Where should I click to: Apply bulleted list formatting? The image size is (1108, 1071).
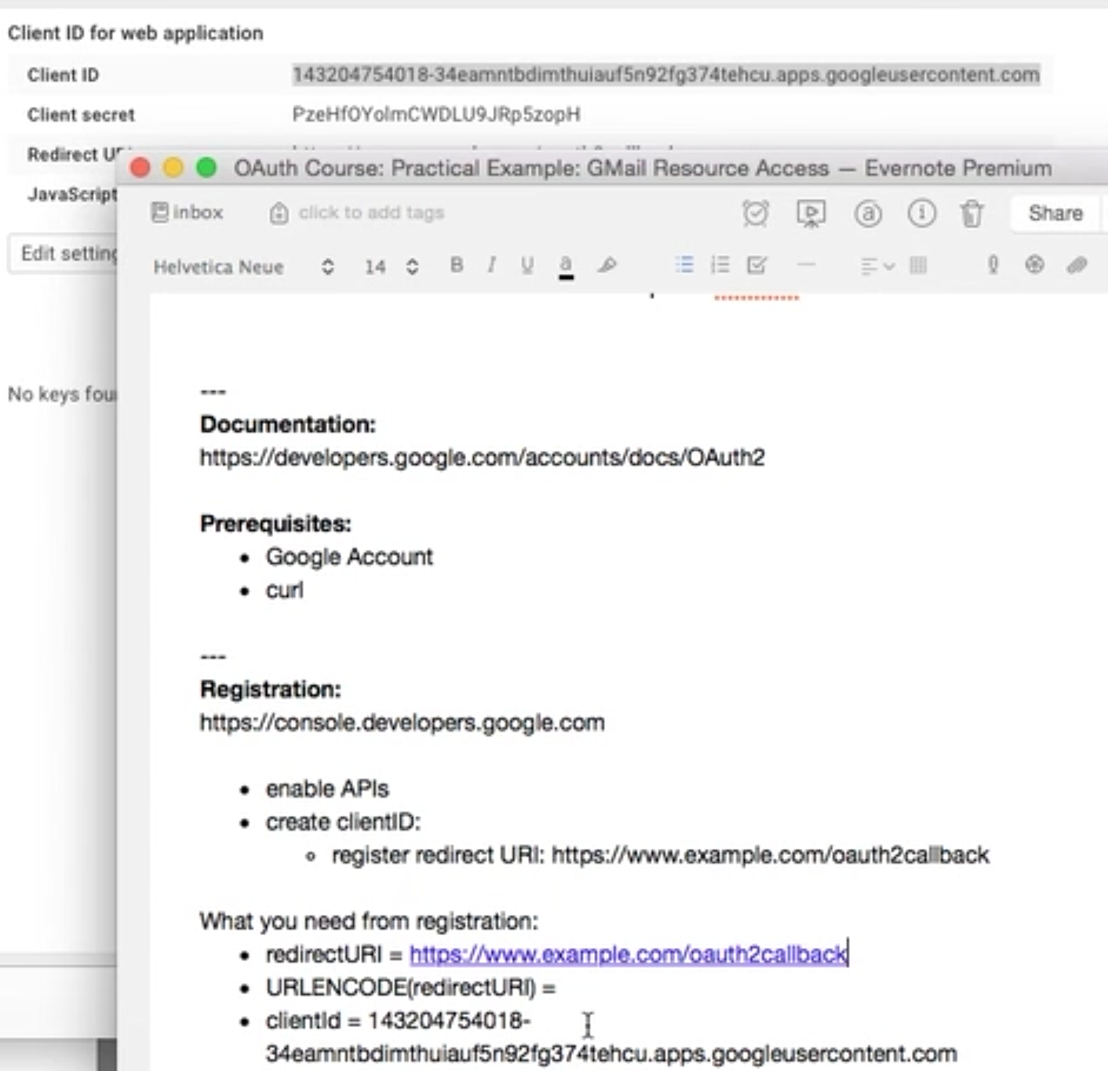(x=684, y=265)
